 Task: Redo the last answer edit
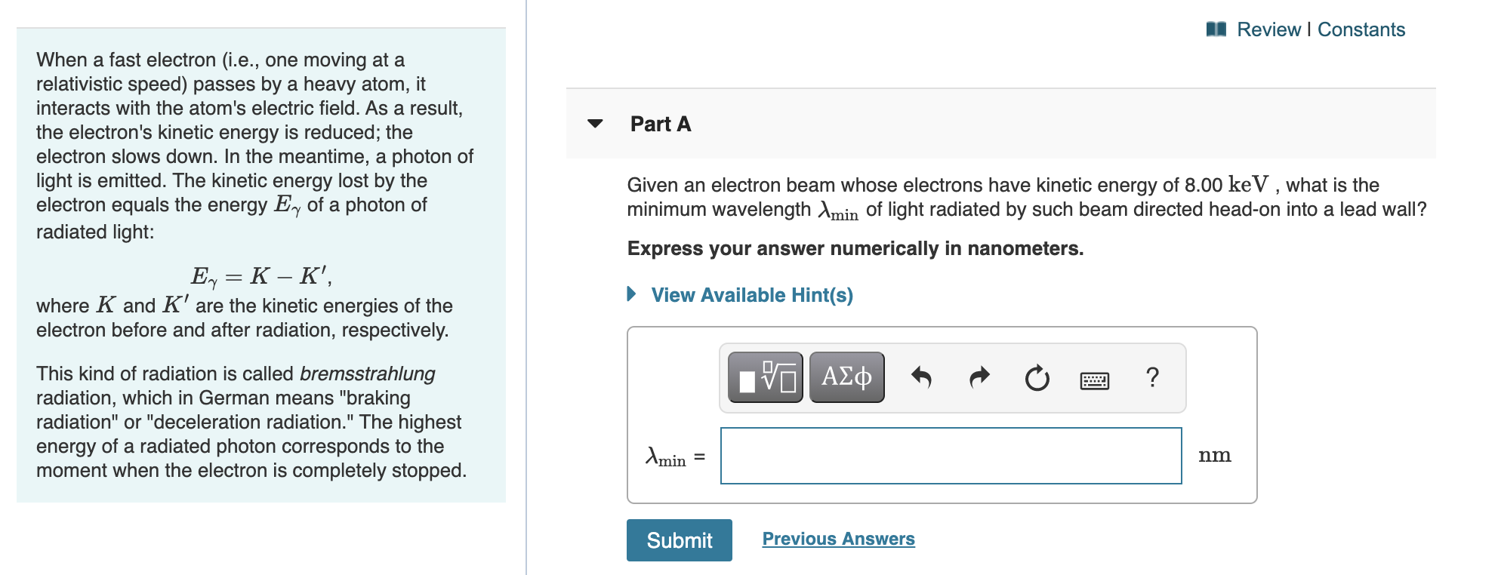[x=978, y=377]
